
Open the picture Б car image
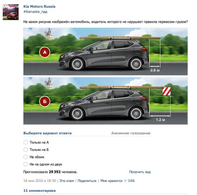click(x=105, y=101)
